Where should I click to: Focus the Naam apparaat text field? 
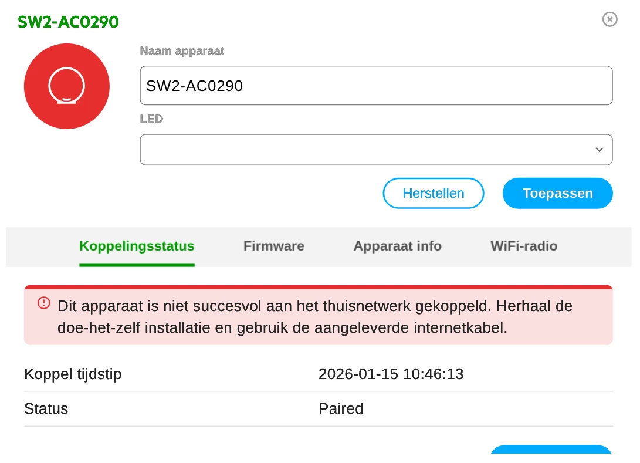(375, 86)
